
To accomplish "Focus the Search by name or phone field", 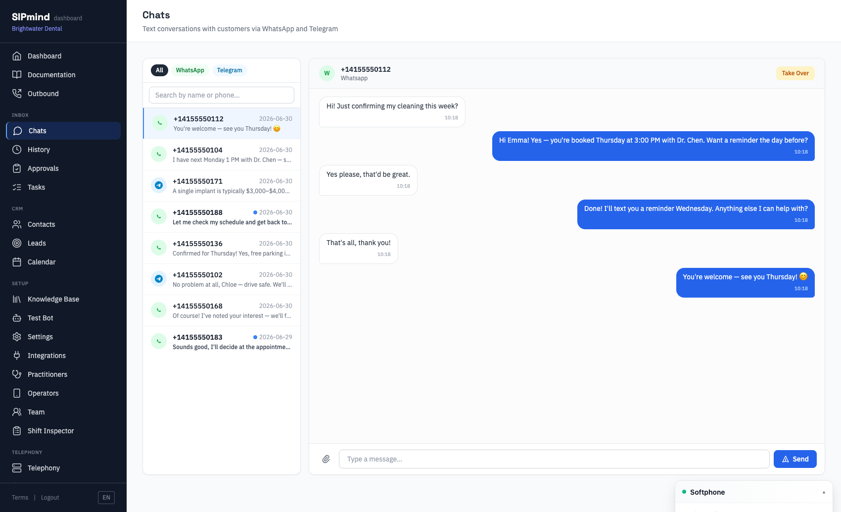I will [222, 95].
